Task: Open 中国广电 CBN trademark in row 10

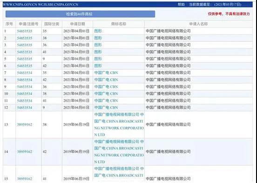Action: [x=106, y=94]
